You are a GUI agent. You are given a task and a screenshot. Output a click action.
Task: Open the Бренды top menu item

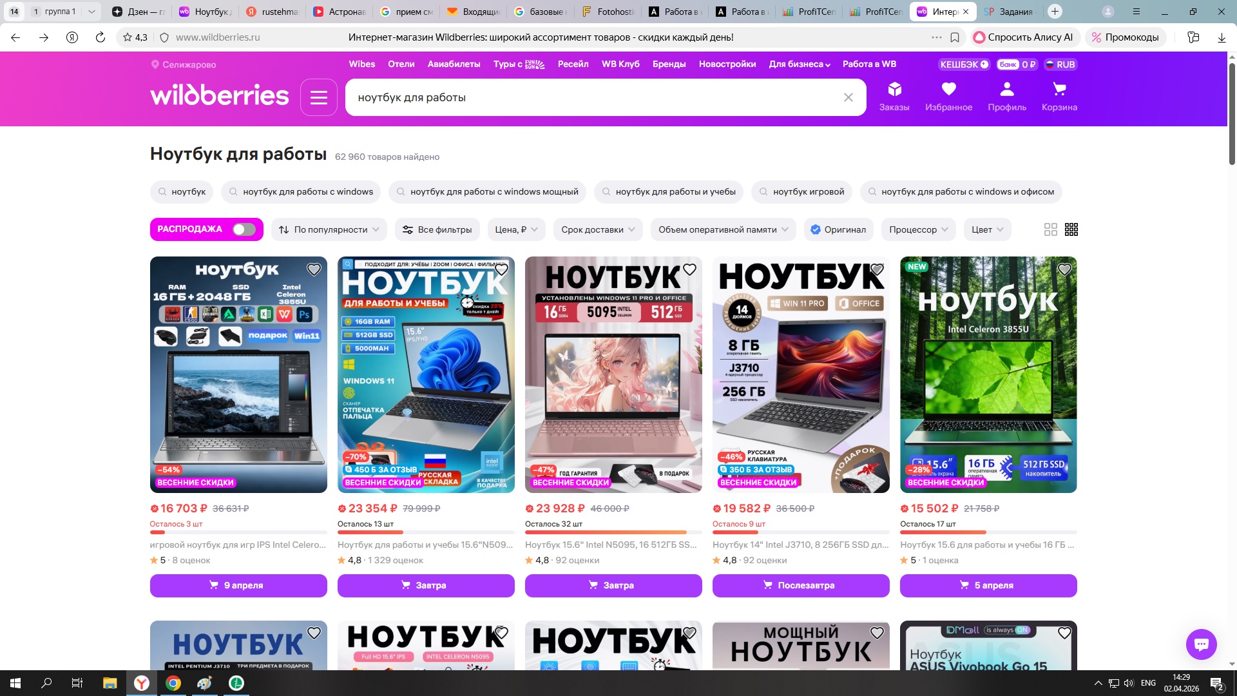click(x=669, y=64)
